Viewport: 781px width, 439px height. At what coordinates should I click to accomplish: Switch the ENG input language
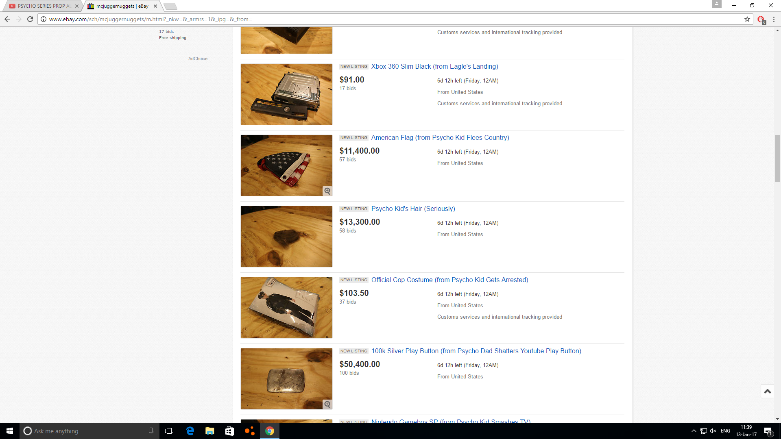tap(725, 431)
